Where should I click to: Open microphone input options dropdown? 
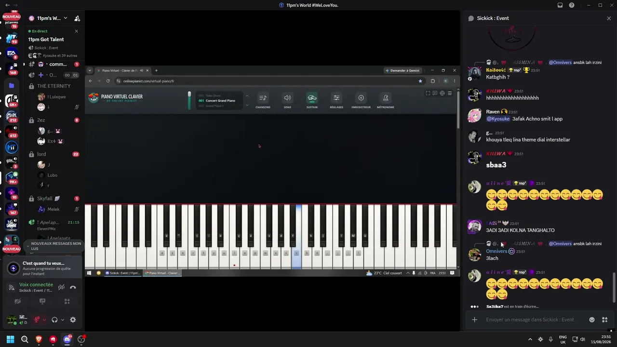point(44,320)
